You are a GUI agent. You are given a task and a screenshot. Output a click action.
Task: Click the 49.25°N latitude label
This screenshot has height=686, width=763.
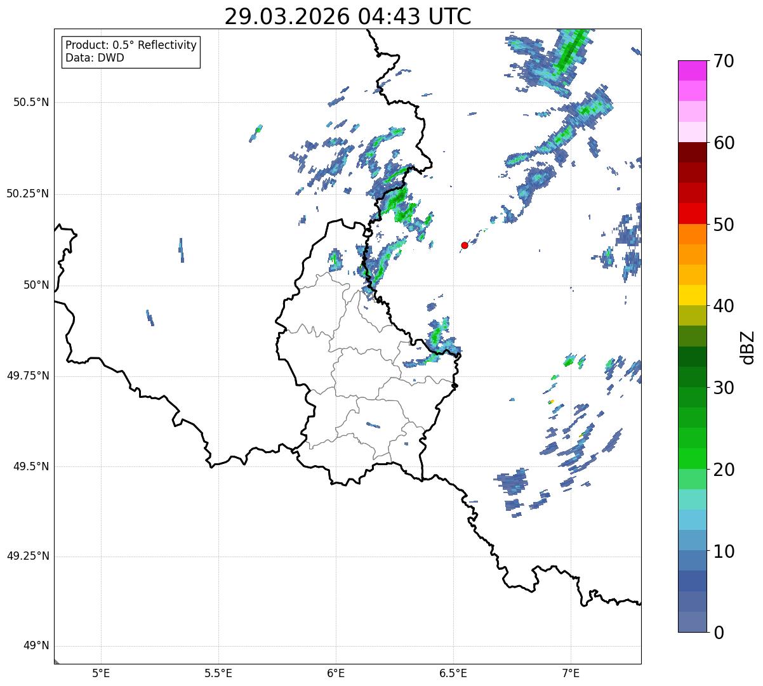(x=28, y=557)
